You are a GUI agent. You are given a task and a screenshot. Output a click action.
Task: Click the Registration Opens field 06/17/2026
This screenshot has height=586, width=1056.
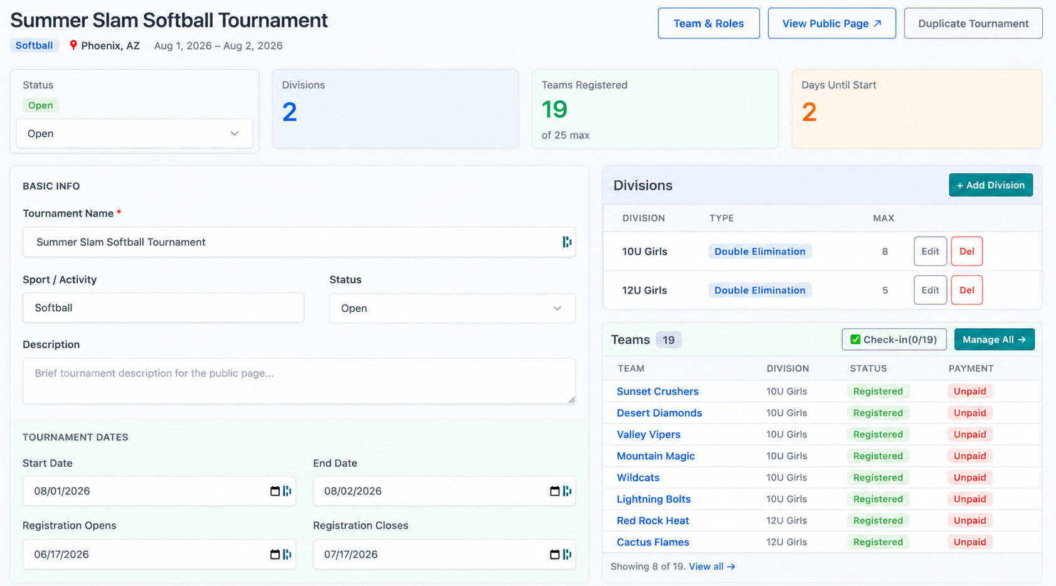point(159,555)
